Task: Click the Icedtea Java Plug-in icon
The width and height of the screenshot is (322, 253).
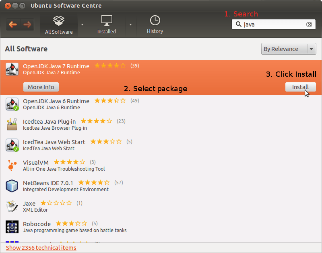Action: tap(12, 124)
